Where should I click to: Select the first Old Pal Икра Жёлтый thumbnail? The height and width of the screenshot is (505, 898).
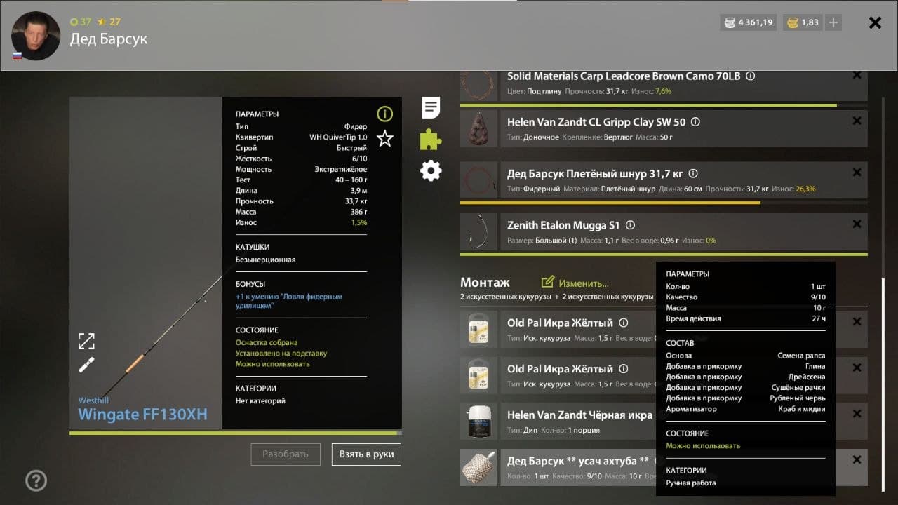[x=478, y=330]
